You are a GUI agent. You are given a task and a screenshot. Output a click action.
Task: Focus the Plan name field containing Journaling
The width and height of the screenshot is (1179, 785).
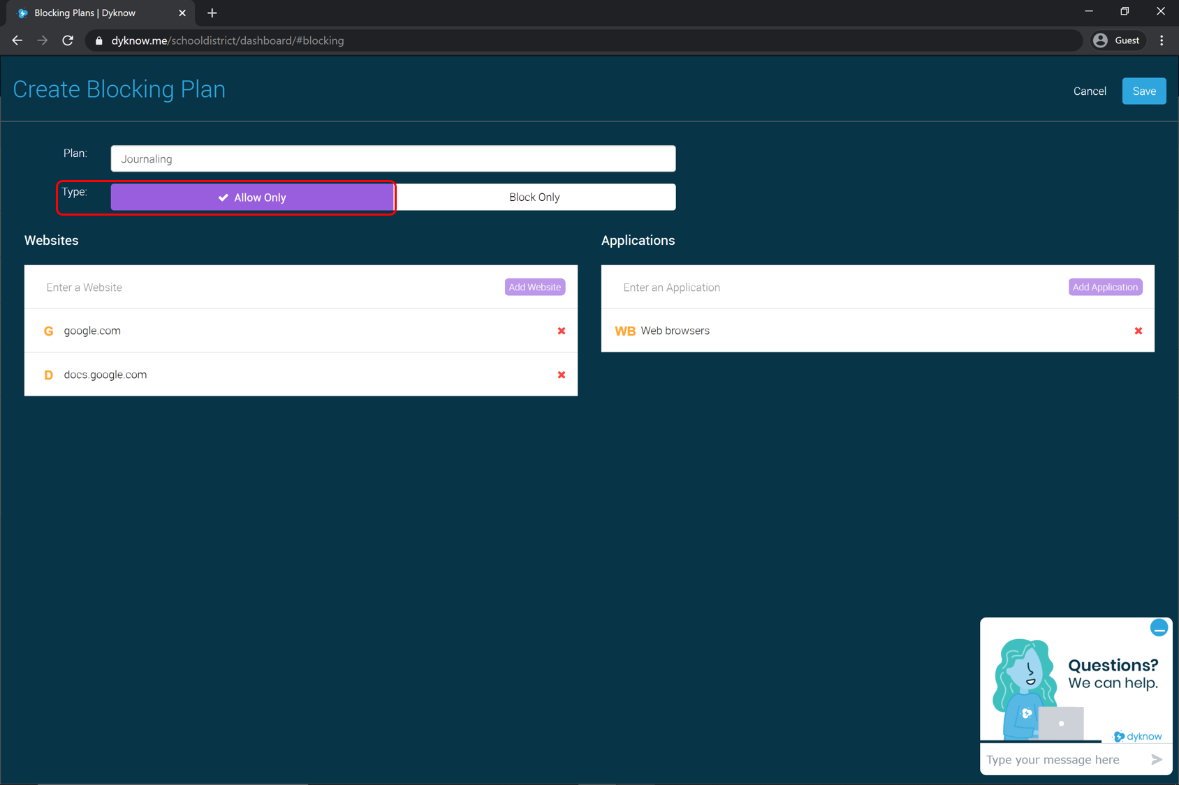click(x=393, y=159)
